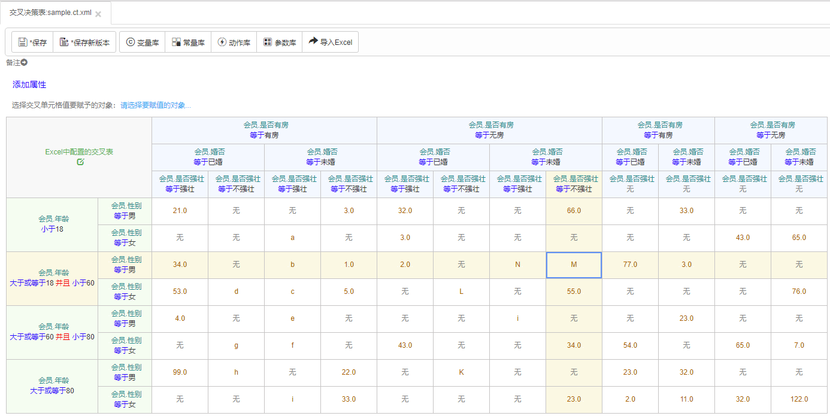Screen dimensions: 830x416
Task: Open the constant library icon
Action: 176,42
